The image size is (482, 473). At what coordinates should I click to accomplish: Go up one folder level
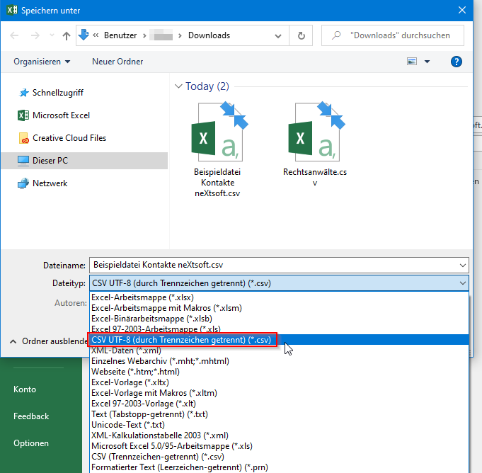coord(66,35)
